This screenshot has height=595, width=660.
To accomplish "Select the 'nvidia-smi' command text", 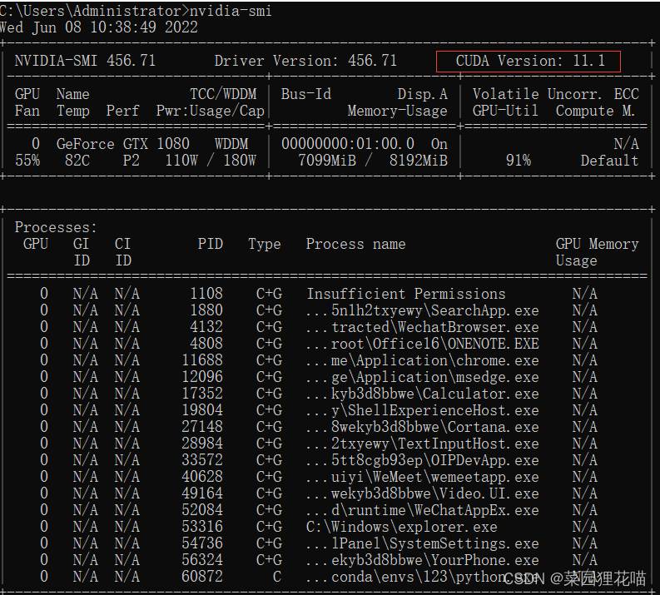I will click(x=231, y=10).
